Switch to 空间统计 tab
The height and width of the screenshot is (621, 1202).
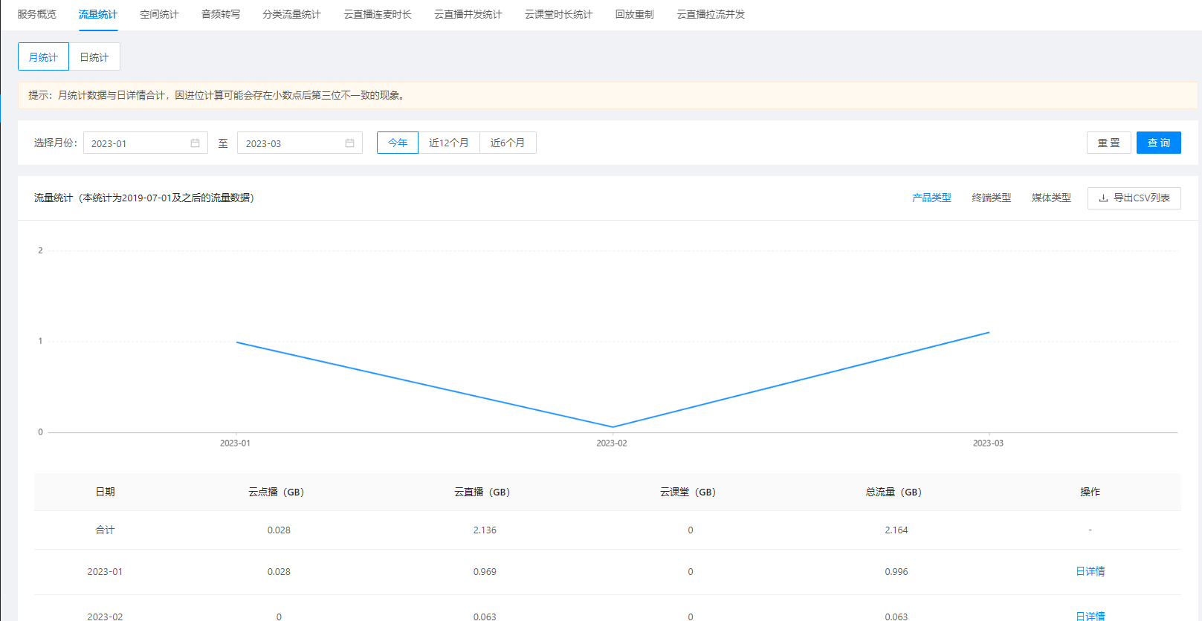(159, 14)
